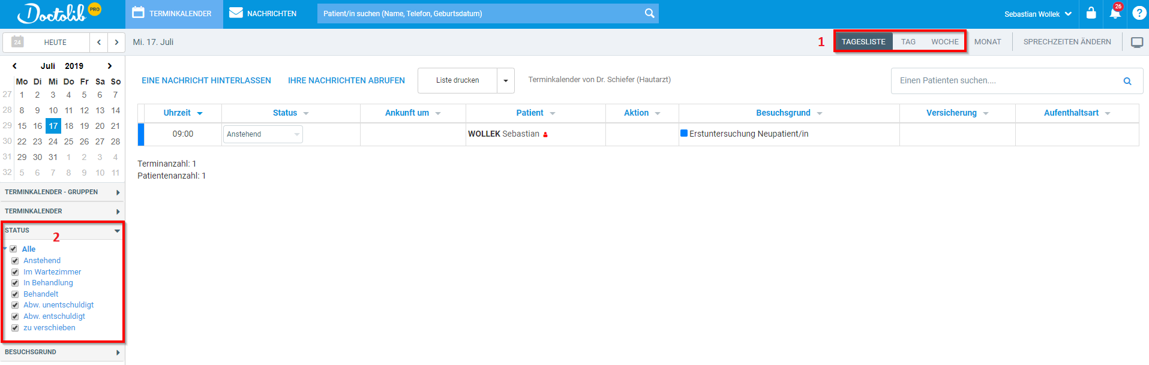
Task: Toggle the Abw. unentschuldigt checkbox
Action: [15, 305]
